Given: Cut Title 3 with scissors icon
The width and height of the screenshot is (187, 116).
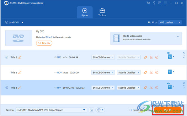Looking at the screenshot, I should [151, 88].
